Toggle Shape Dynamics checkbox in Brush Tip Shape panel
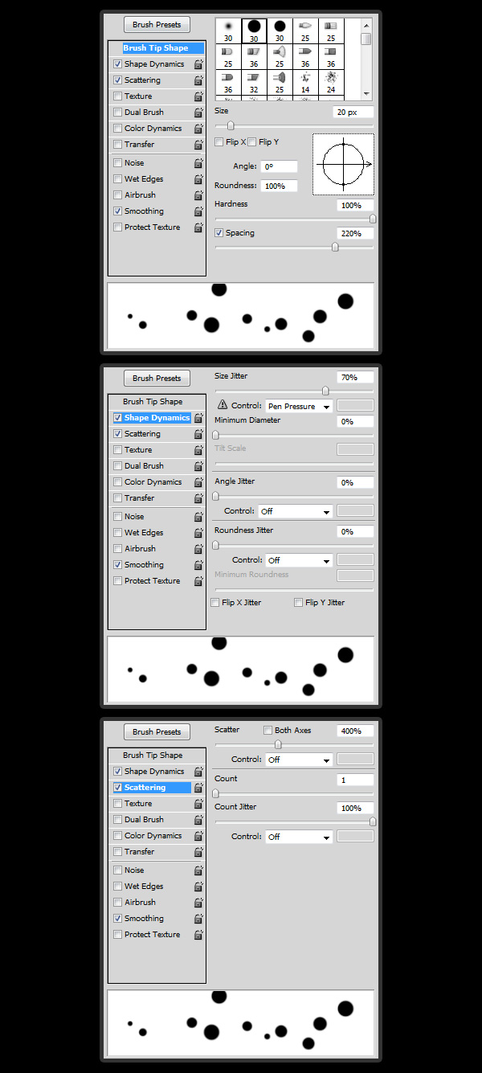This screenshot has width=482, height=1073. coord(118,64)
